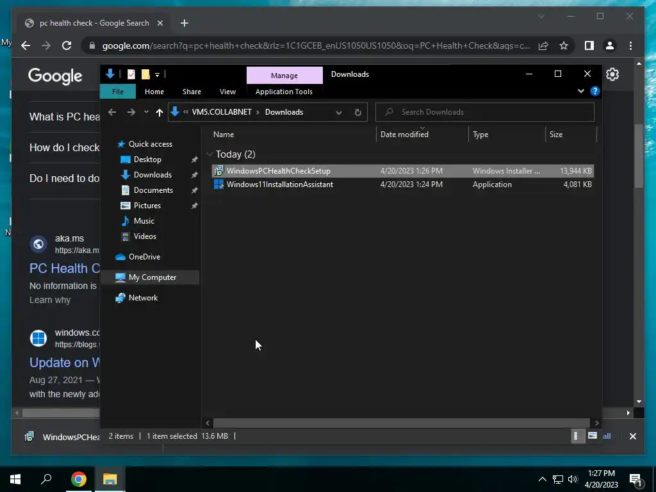
Task: Open Videos in navigation pane
Action: pos(145,236)
